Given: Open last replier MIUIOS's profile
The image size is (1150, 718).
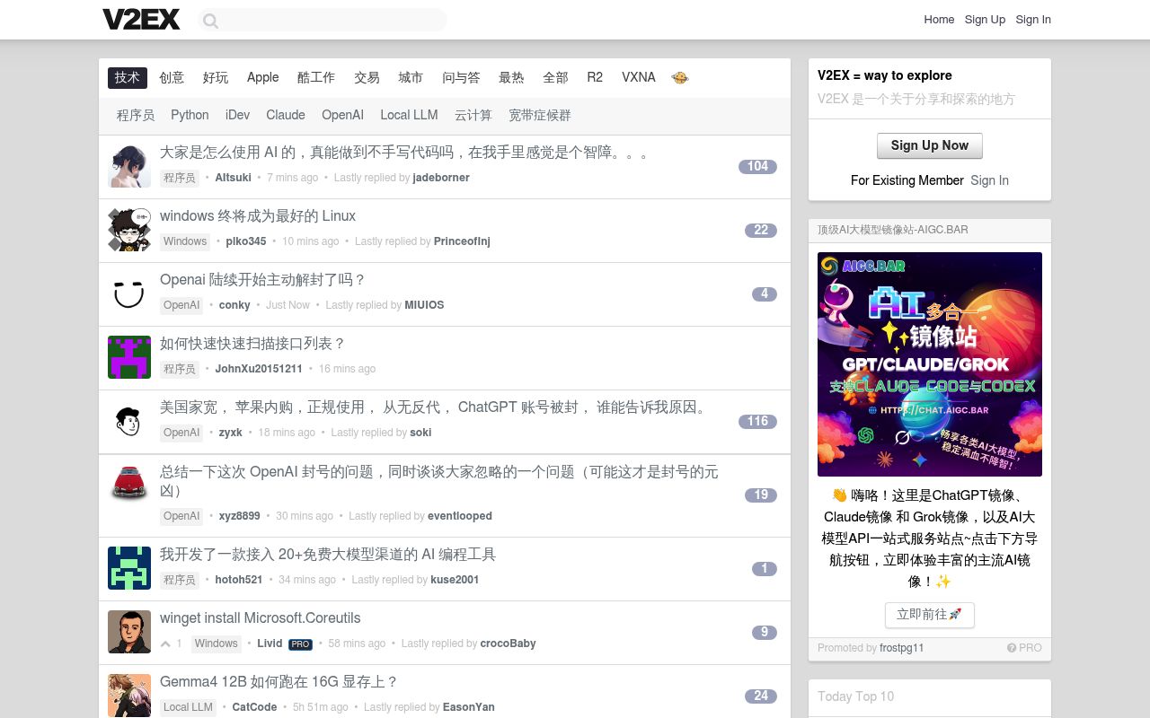Looking at the screenshot, I should 424,305.
